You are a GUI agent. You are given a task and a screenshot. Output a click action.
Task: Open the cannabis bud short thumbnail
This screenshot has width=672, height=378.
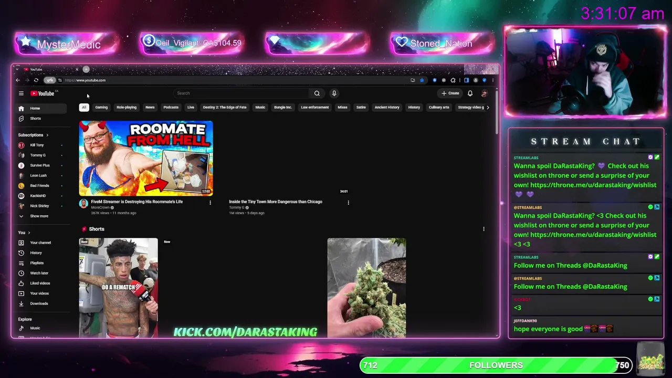tap(366, 288)
